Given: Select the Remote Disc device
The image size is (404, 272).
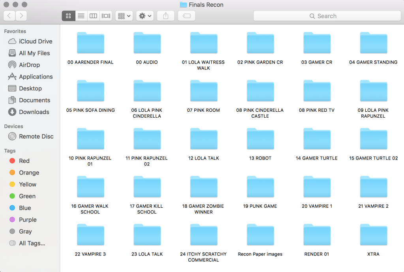Looking at the screenshot, I should coord(36,137).
